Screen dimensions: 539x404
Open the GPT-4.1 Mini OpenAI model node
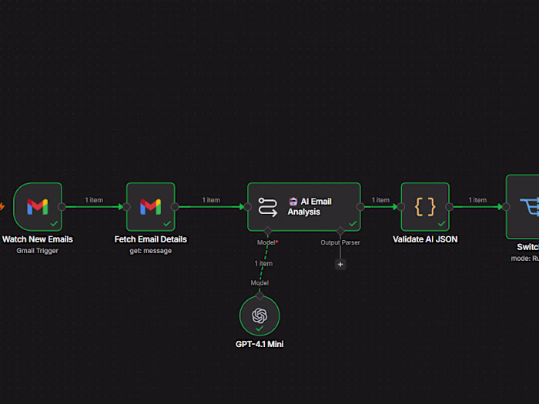tap(259, 316)
